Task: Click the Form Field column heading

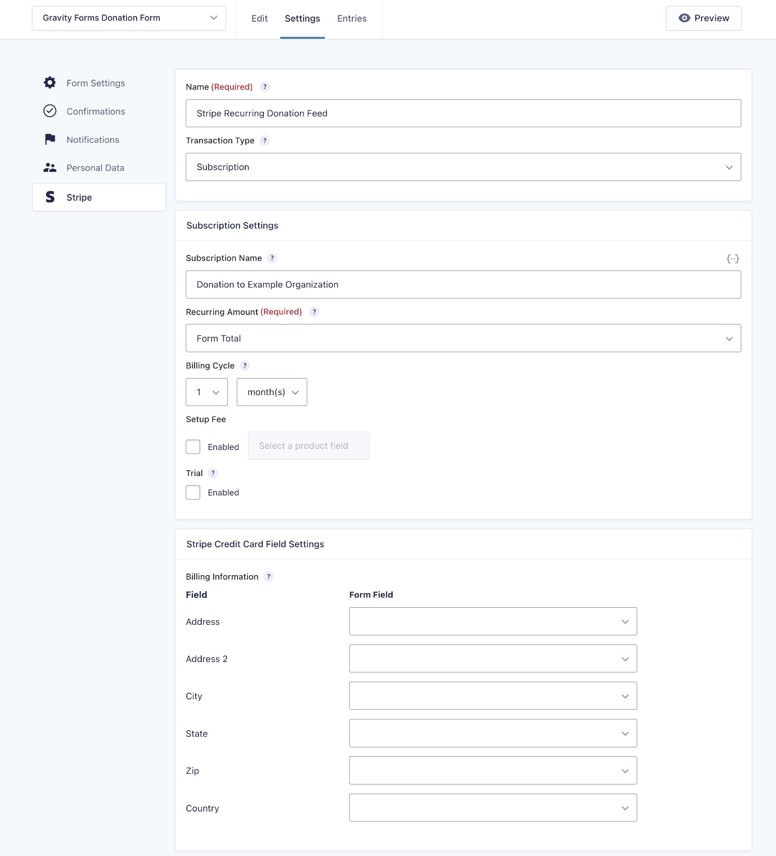Action: 371,595
